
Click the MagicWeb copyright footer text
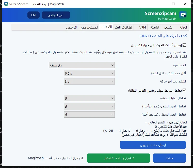pyautogui.click(x=56, y=158)
